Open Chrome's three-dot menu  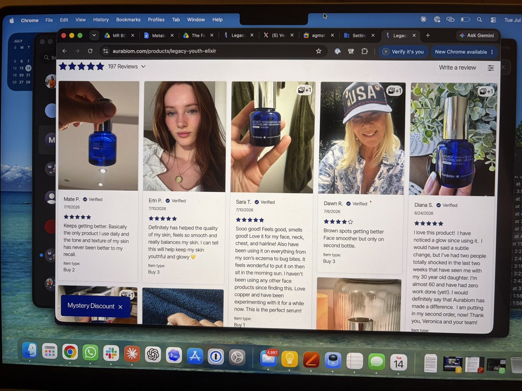tap(492, 52)
